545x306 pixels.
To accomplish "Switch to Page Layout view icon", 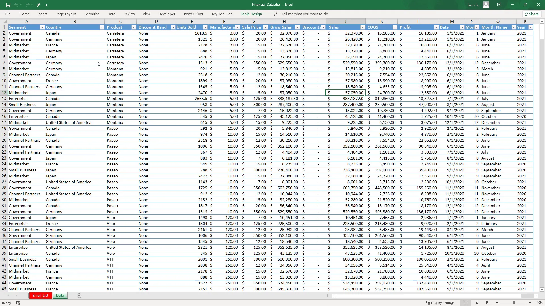I will (x=477, y=303).
